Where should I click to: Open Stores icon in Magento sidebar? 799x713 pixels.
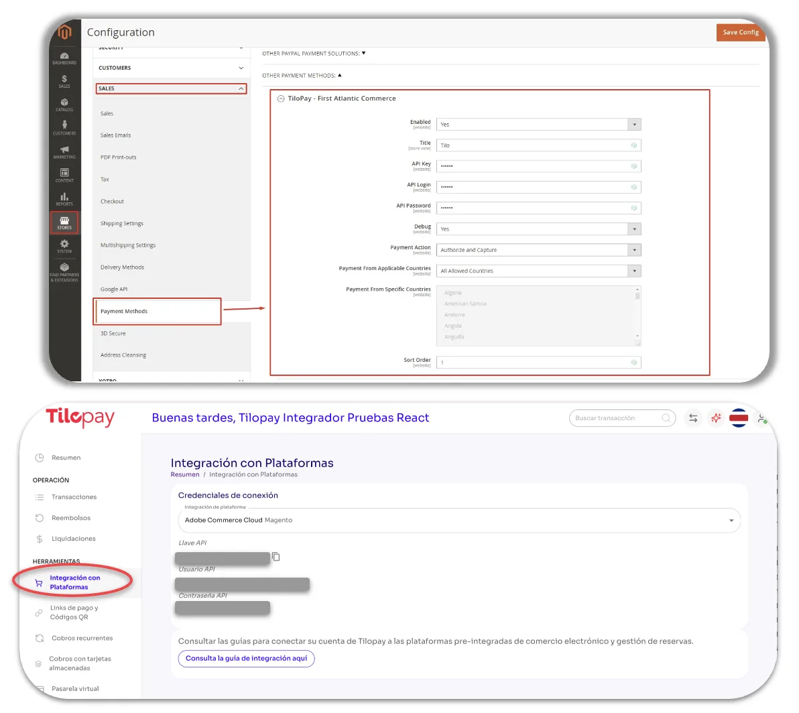coord(64,223)
